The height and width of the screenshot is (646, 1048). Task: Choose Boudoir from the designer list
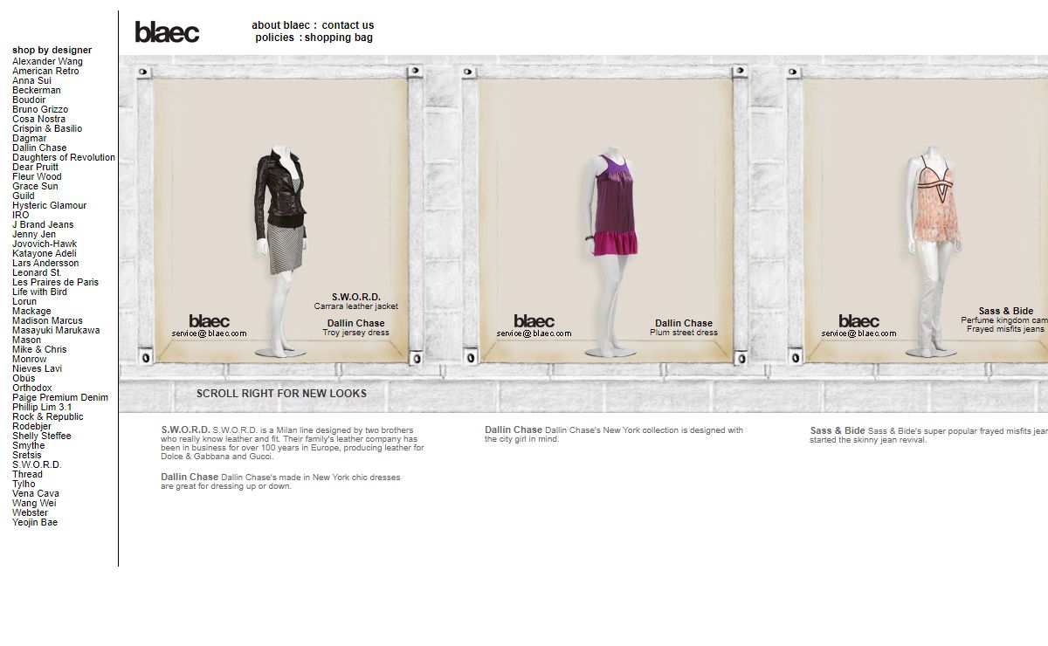[29, 100]
